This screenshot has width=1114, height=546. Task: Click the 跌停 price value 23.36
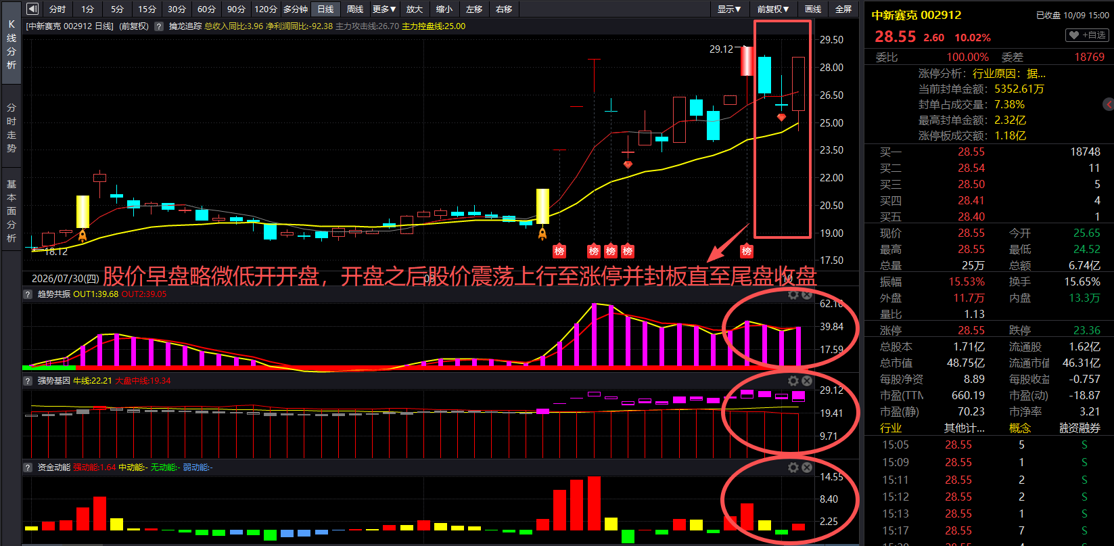pos(1086,331)
